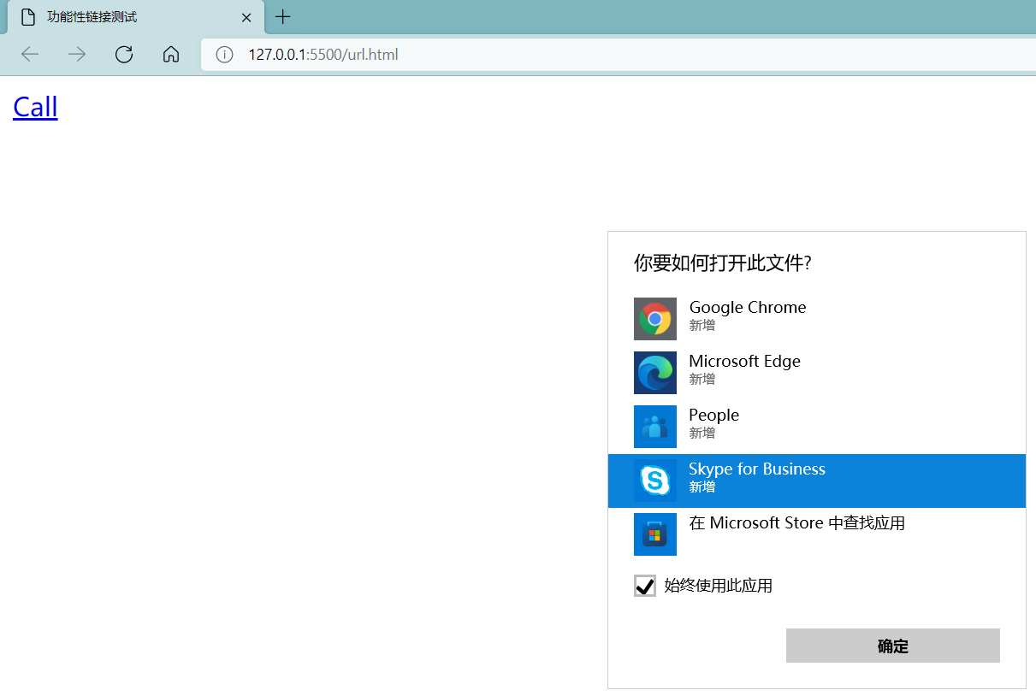Choose People text label
Viewport: 1036px width, 696px height.
click(x=713, y=415)
